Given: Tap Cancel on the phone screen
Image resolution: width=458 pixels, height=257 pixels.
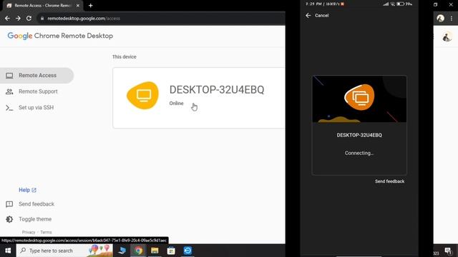Looking at the screenshot, I should [x=321, y=16].
